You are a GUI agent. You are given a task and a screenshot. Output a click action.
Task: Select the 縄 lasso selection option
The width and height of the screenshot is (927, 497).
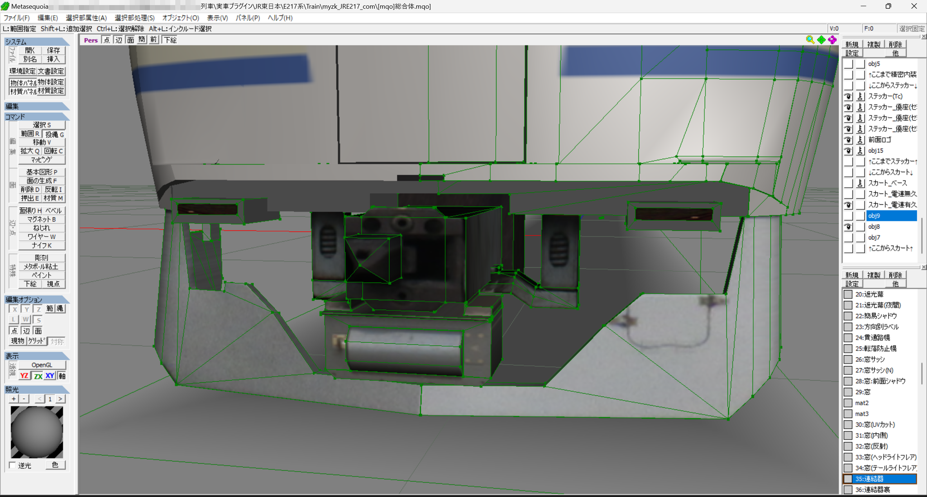coord(60,308)
